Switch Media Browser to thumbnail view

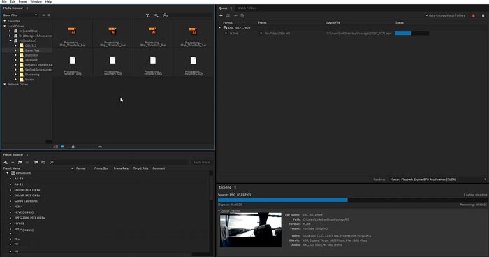point(62,147)
